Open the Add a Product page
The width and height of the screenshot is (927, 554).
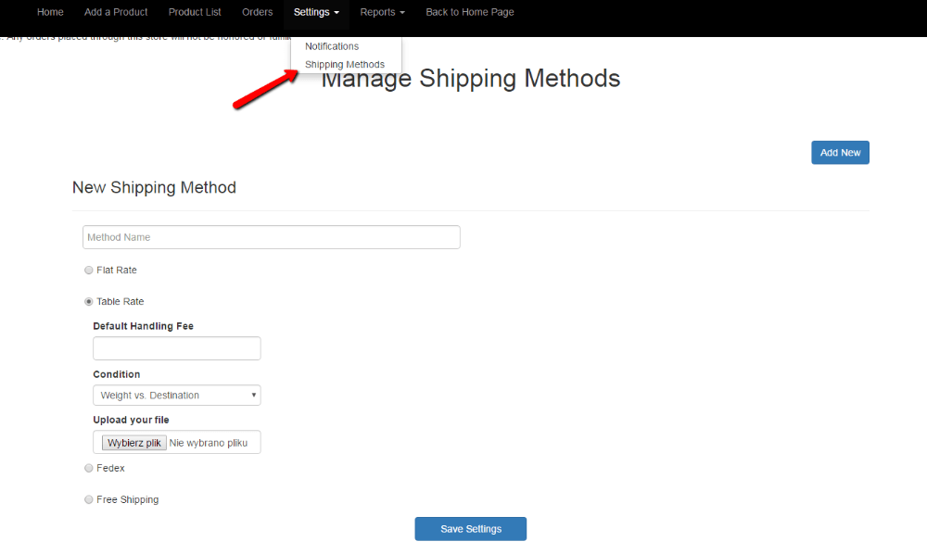coord(116,12)
